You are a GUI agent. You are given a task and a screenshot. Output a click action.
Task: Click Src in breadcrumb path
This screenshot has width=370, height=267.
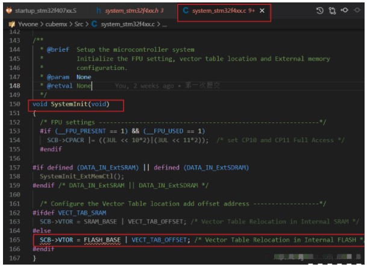tap(79, 24)
